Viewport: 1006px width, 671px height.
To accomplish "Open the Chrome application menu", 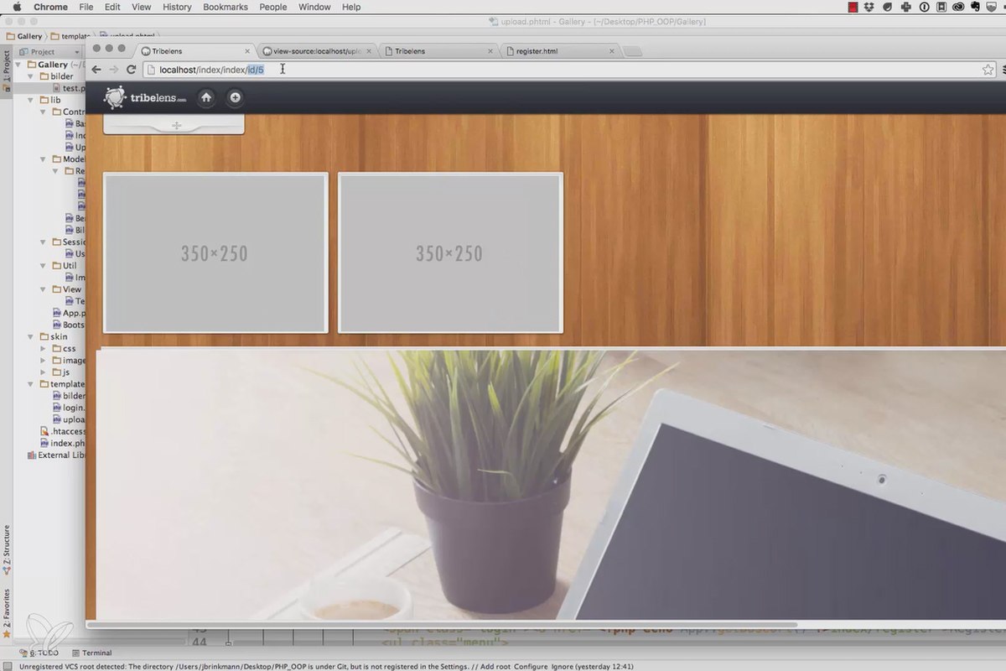I will tap(51, 7).
